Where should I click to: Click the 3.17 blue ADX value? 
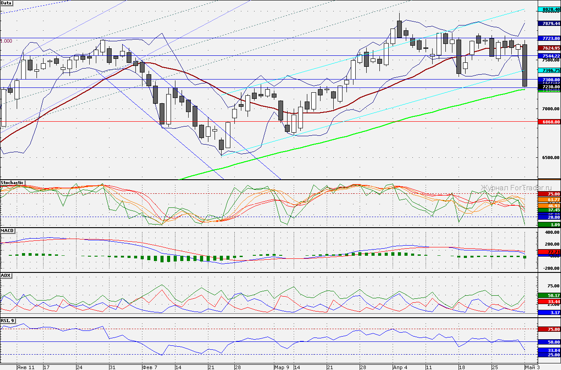[549, 312]
